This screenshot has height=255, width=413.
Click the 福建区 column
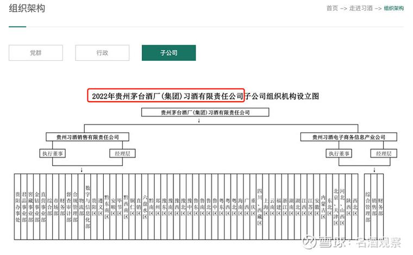278,207
